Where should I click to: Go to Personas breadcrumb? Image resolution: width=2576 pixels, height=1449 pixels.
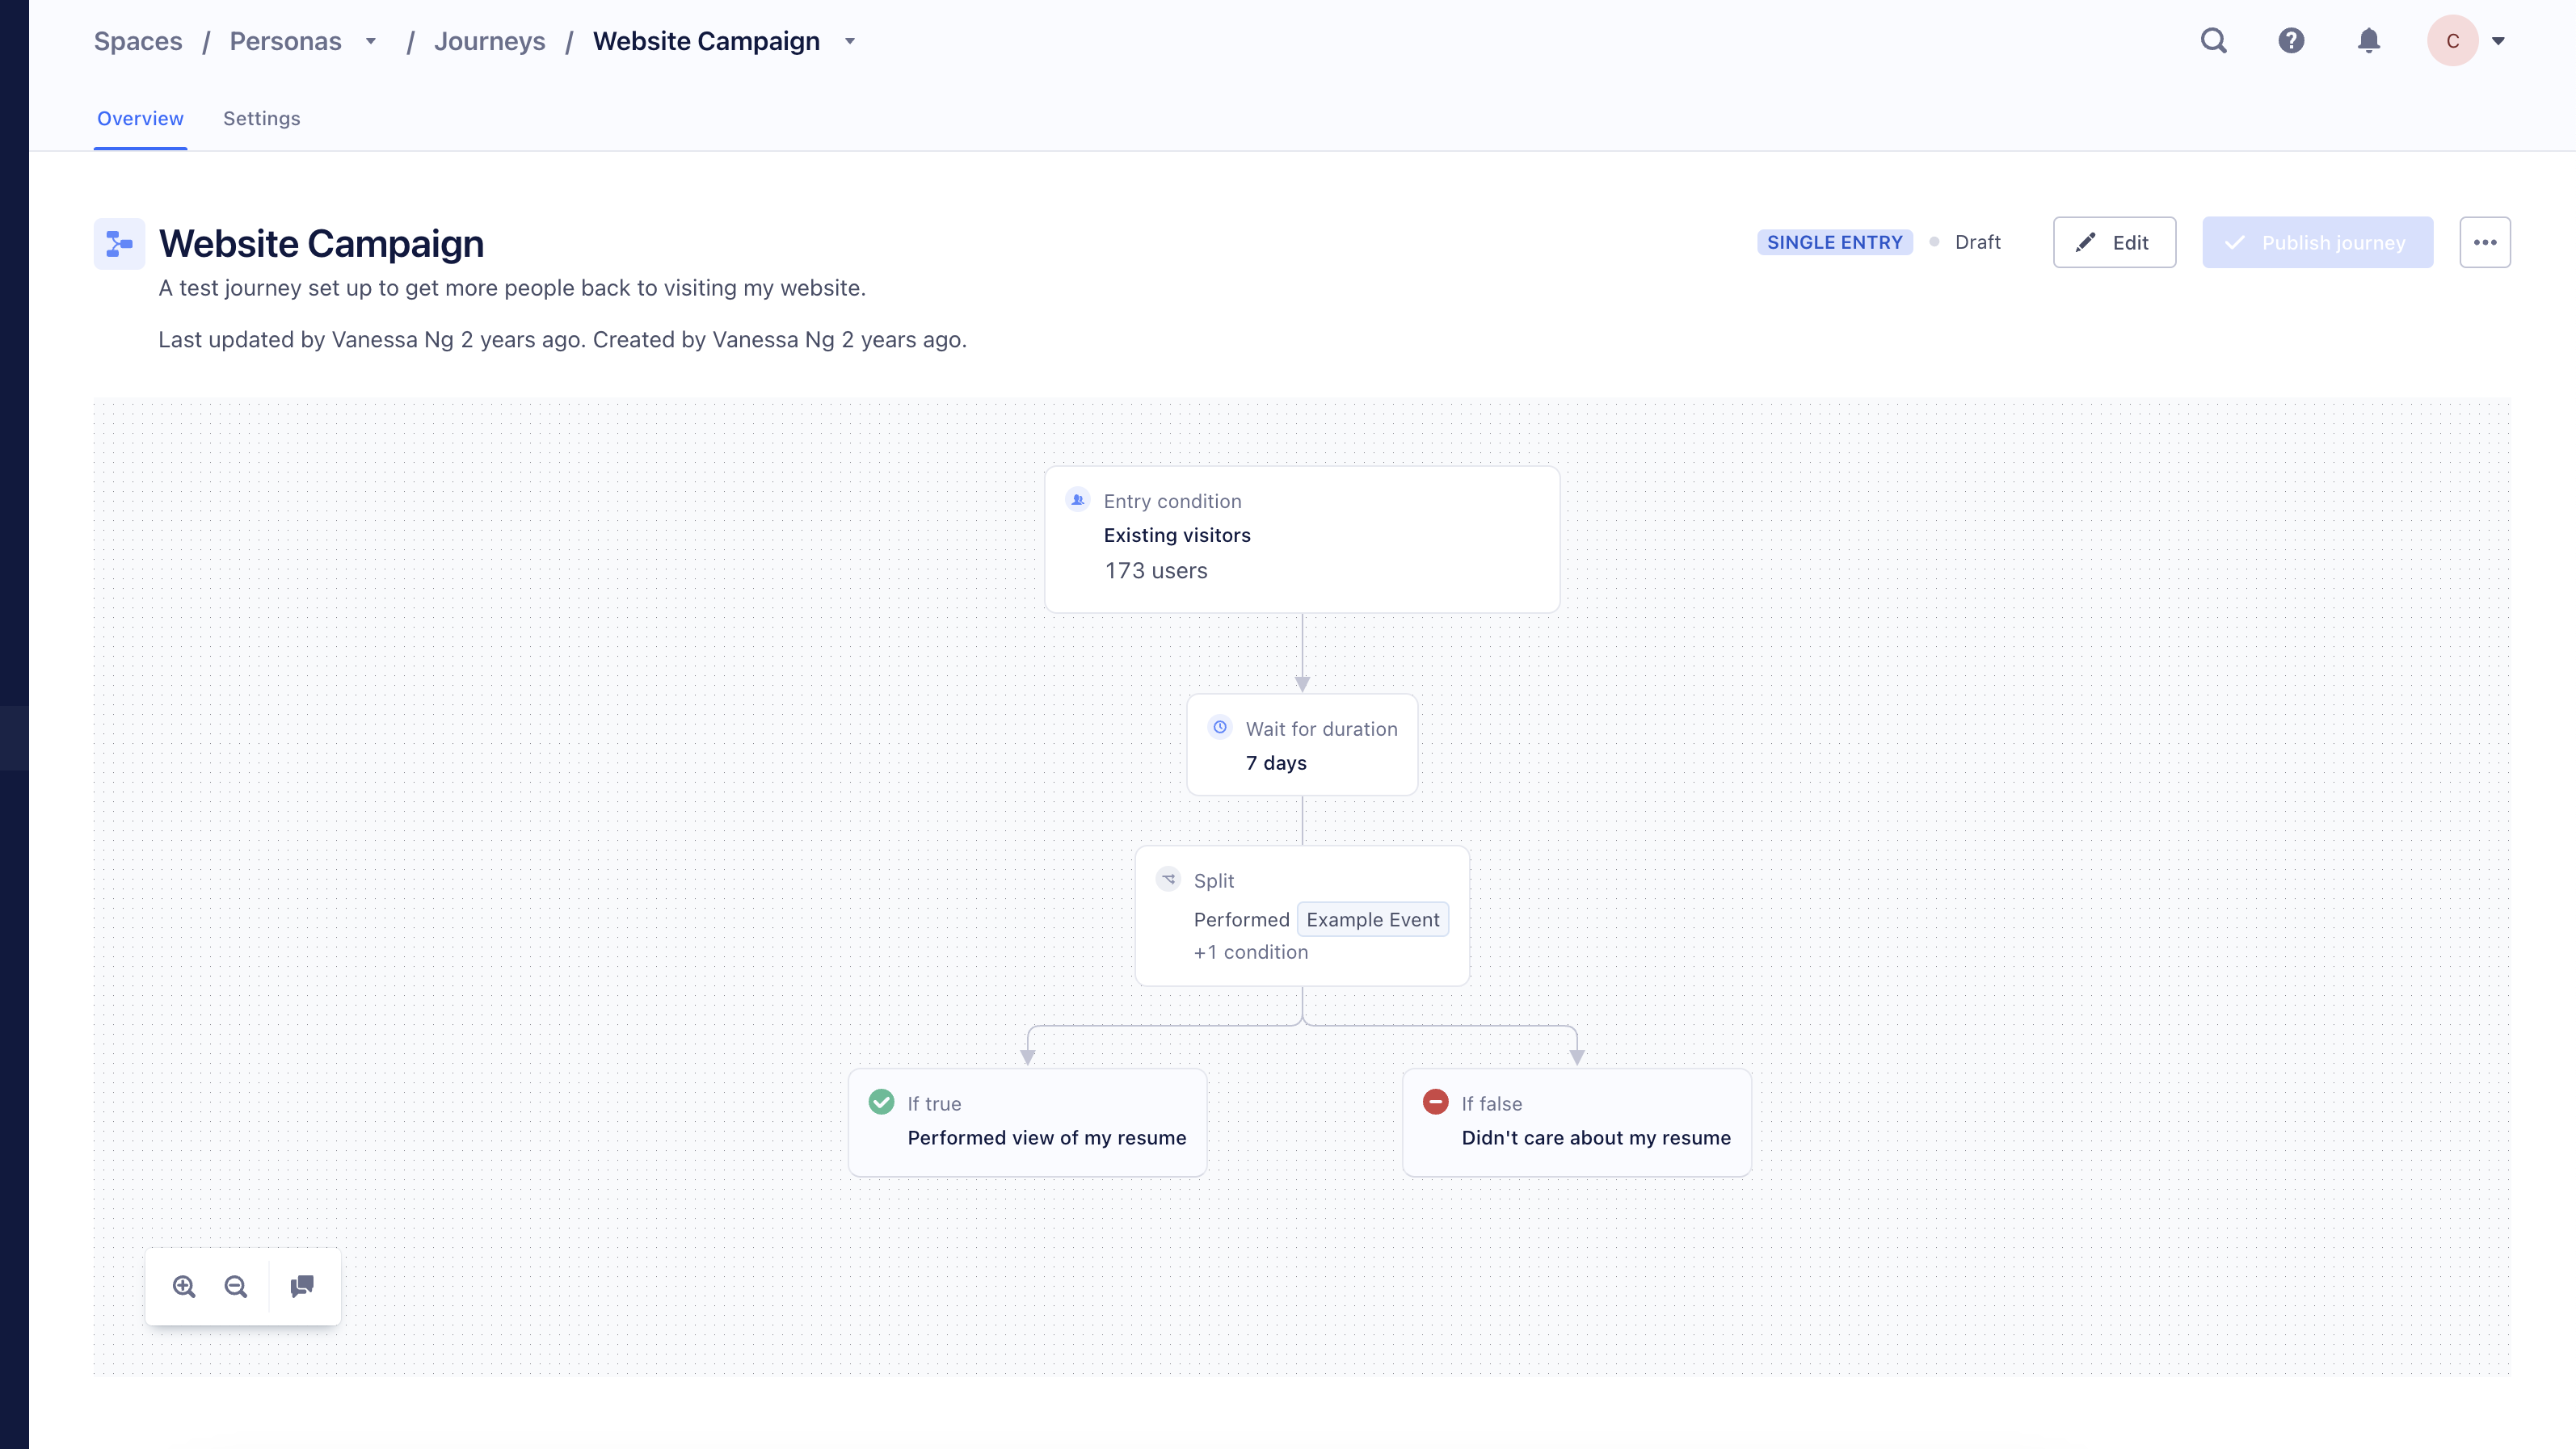(285, 41)
